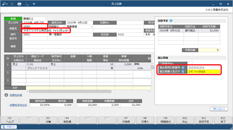Click the F7 行削除 button
This screenshot has height=130, width=233.
pos(126,120)
